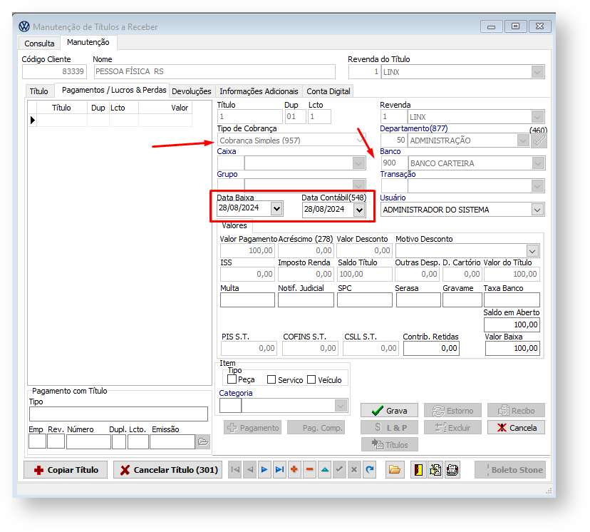This screenshot has height=532, width=590.
Task: Click Tipo field in Pagamento com Título
Action: [118, 414]
